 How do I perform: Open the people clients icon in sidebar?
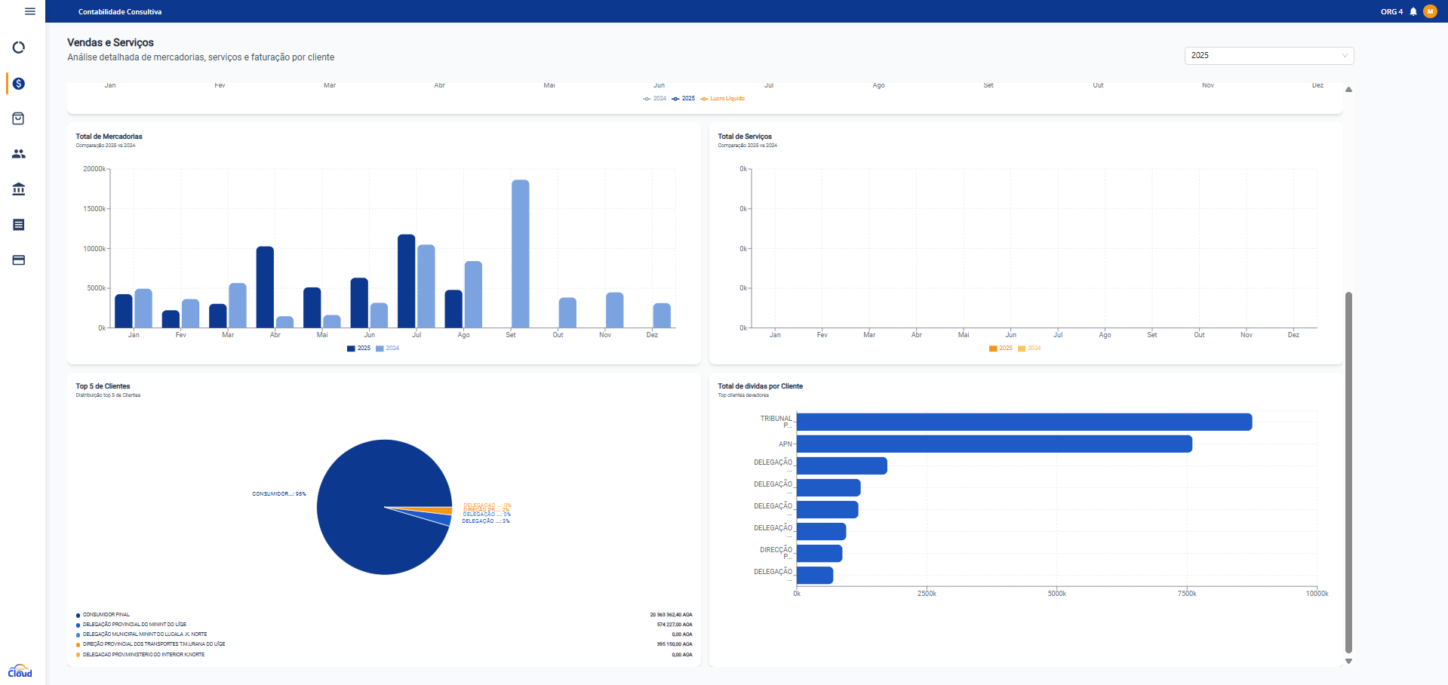click(x=19, y=154)
